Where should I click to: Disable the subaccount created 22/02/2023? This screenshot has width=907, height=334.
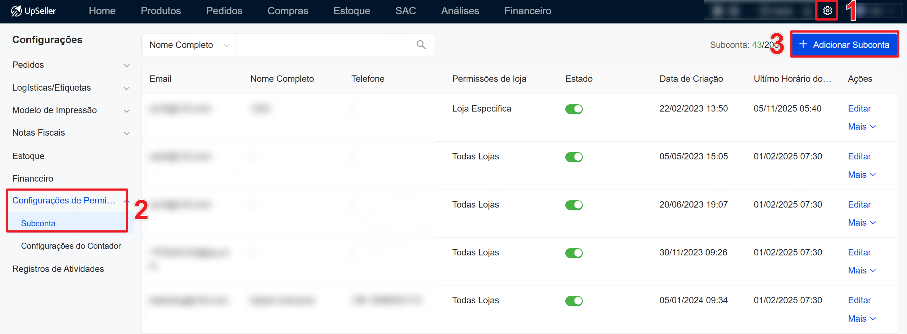(574, 109)
